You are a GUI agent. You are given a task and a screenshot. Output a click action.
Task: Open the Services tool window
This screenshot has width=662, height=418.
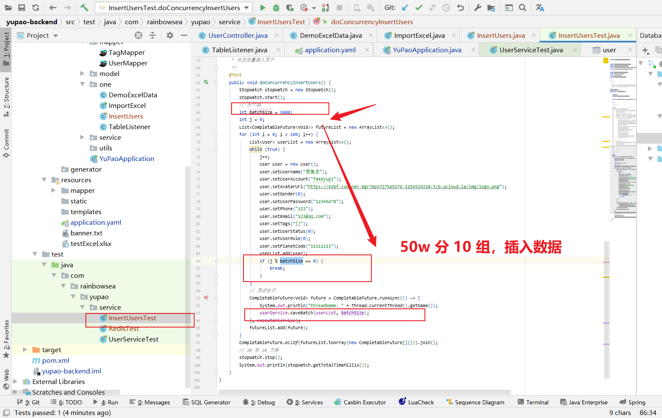tap(305, 402)
